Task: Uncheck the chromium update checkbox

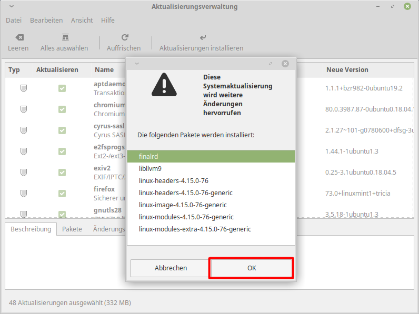Action: 62,109
